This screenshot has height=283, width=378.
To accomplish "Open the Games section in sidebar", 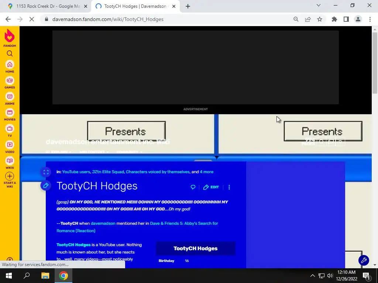I will coord(10,83).
